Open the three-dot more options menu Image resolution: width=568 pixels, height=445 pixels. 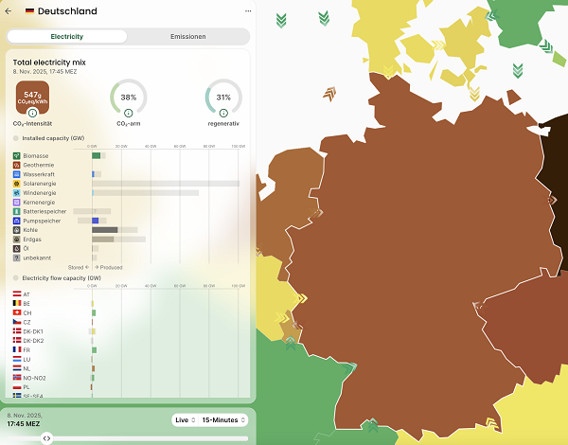pos(248,11)
